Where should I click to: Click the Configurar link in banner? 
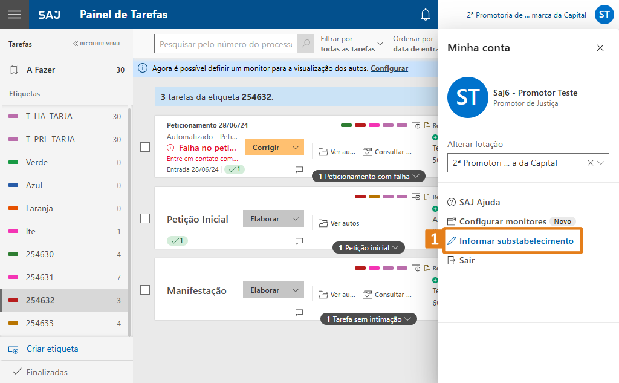(x=389, y=68)
